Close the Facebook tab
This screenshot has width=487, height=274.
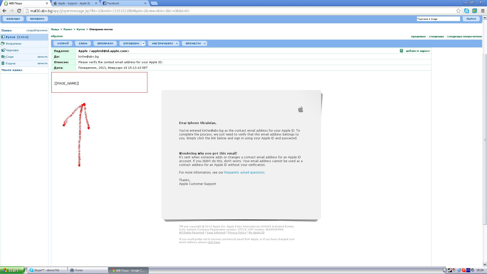145,3
